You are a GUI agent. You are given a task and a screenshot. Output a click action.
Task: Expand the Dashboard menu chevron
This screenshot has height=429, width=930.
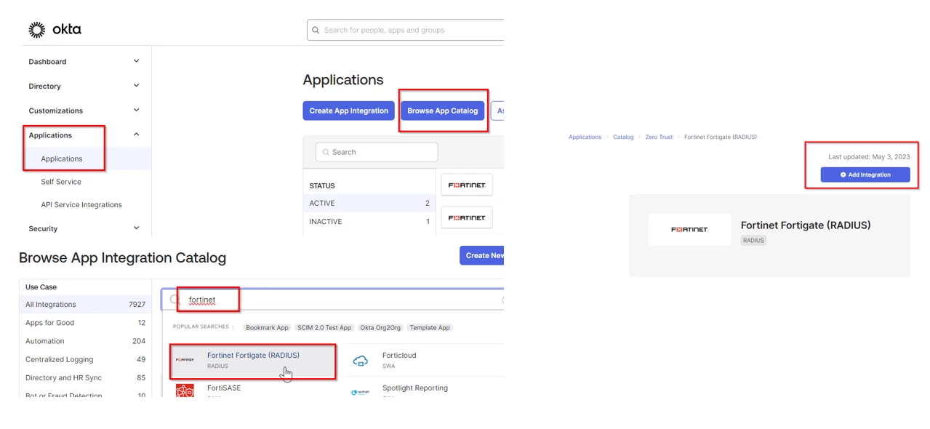coord(136,61)
